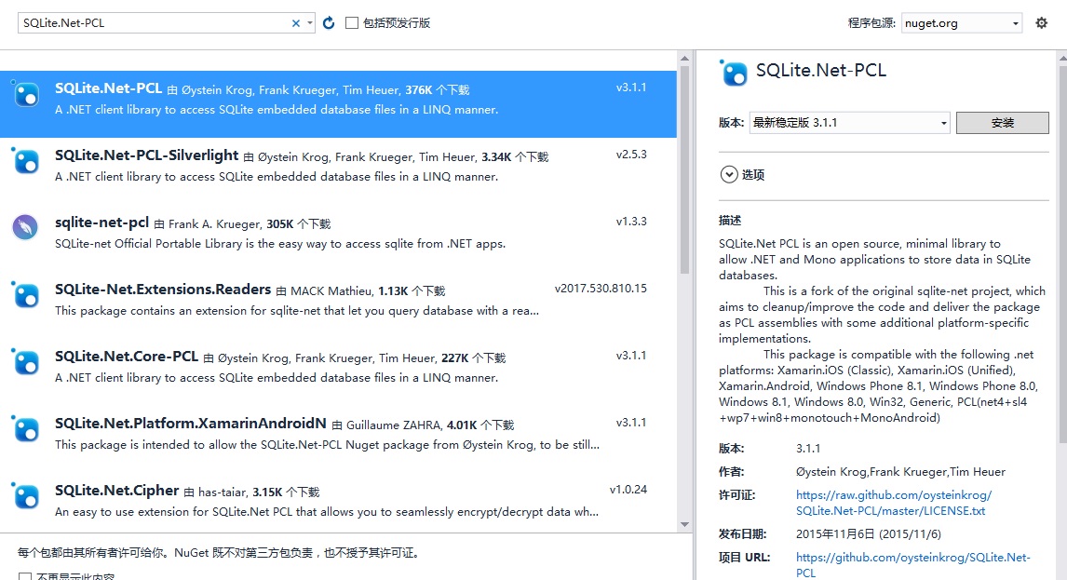Open search history dropdown arrow

(310, 23)
